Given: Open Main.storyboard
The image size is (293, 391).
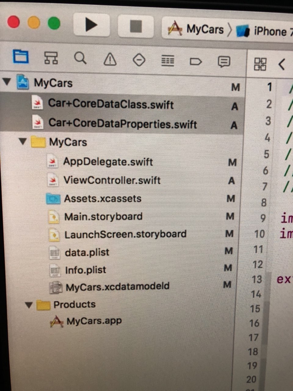Looking at the screenshot, I should point(103,217).
